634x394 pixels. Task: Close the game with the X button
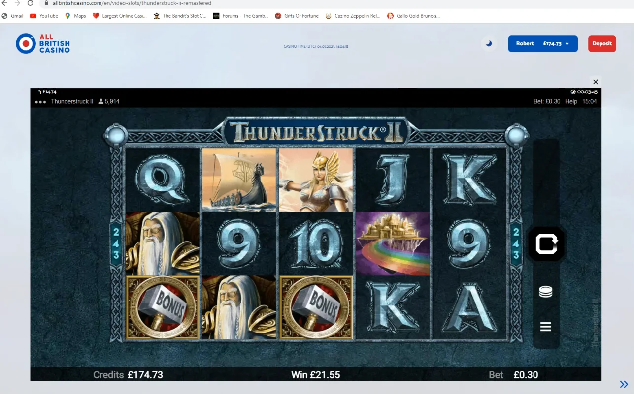(596, 82)
